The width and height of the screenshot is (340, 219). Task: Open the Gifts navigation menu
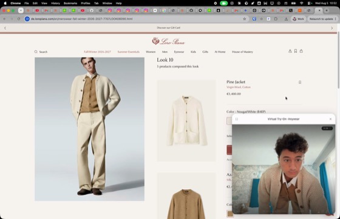(205, 52)
